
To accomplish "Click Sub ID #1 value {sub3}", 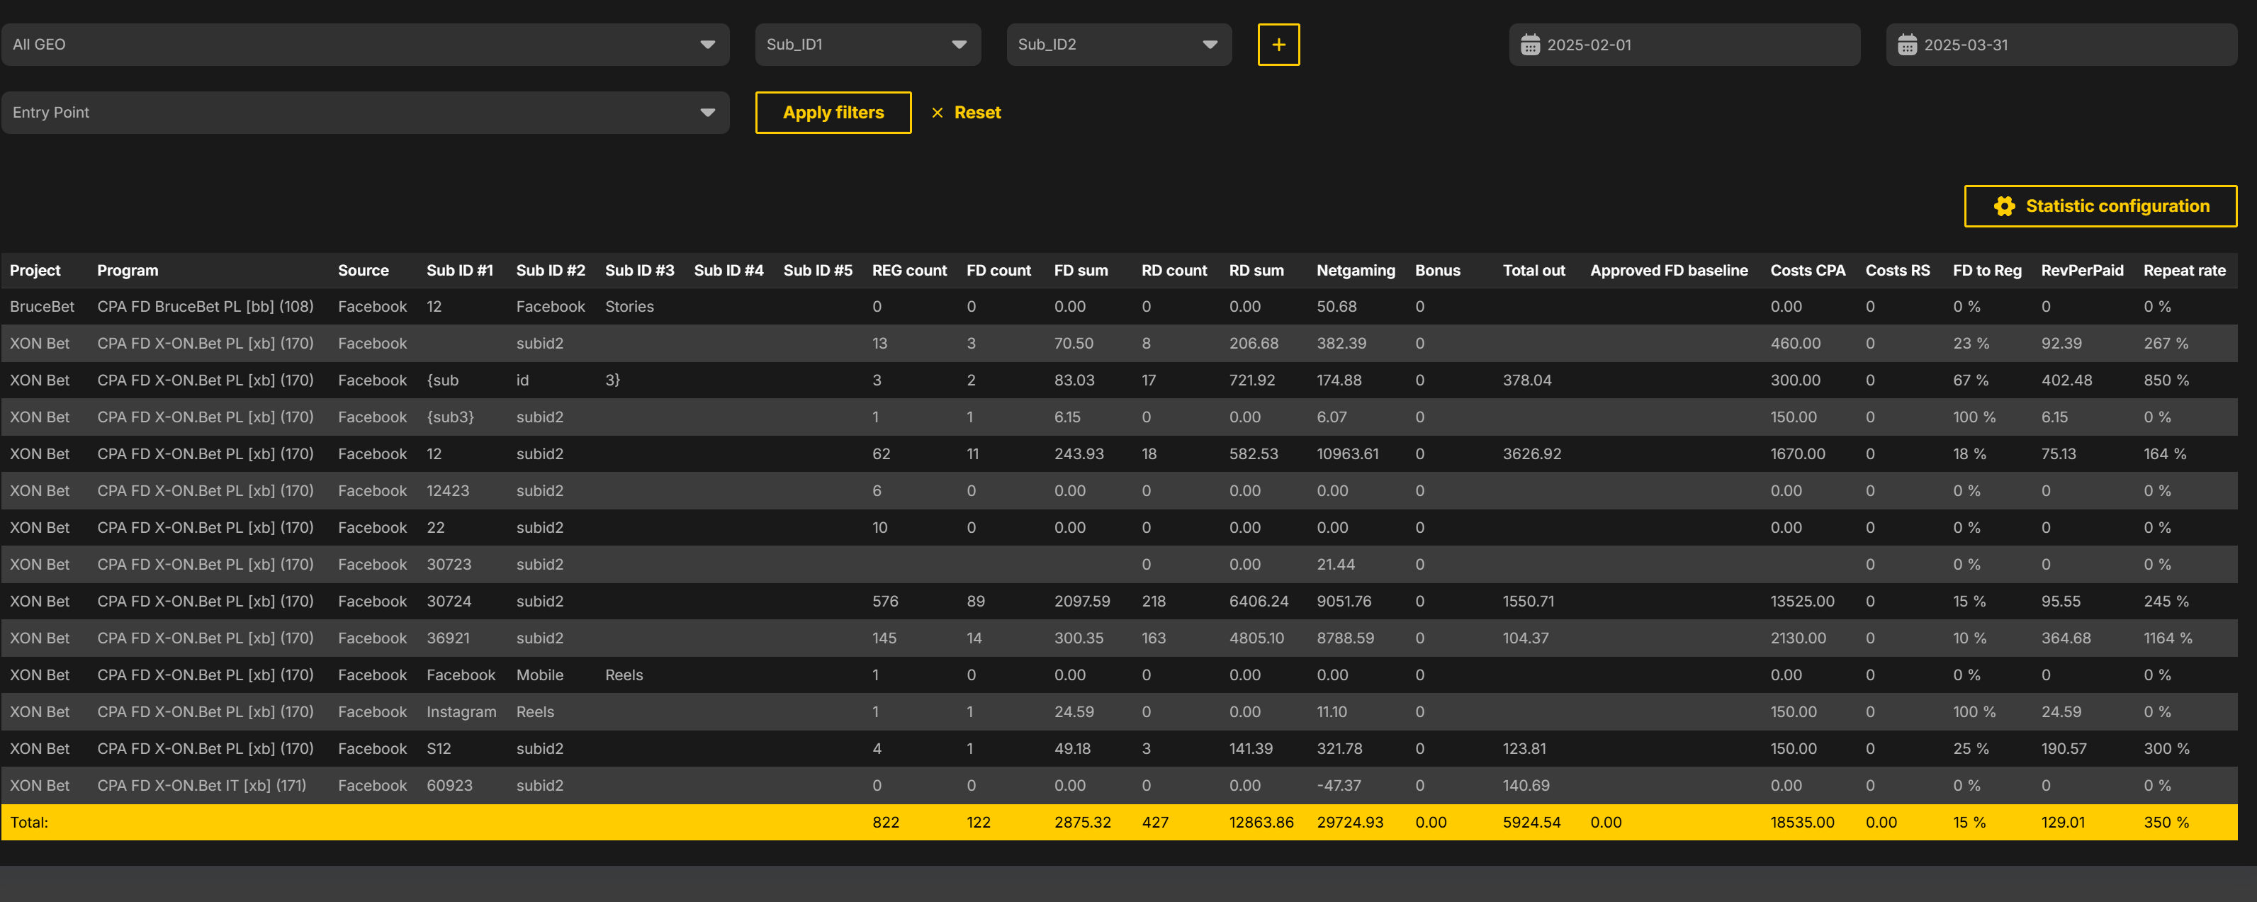I will pyautogui.click(x=451, y=418).
